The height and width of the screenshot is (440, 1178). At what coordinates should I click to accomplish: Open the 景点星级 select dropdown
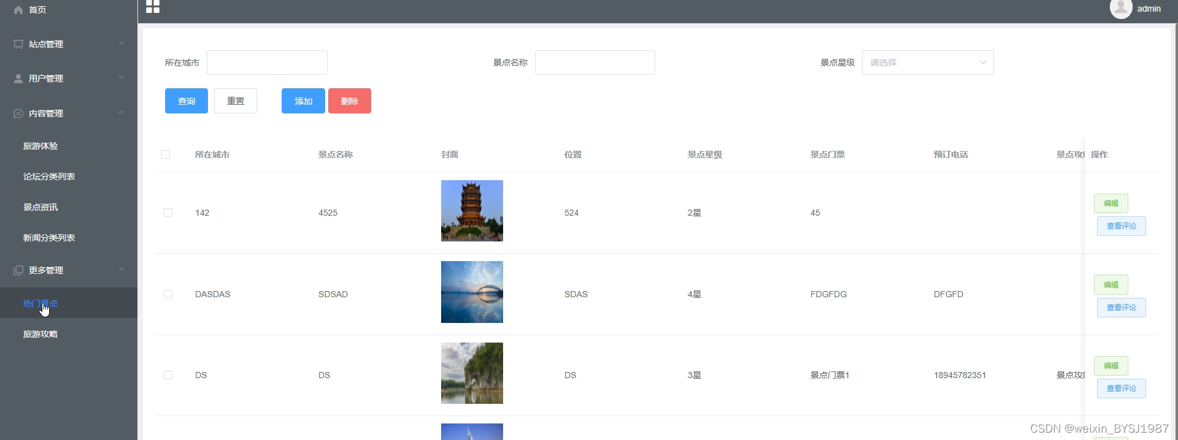tap(928, 63)
